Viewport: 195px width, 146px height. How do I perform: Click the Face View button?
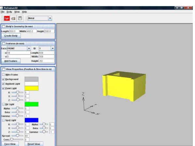click(x=10, y=144)
